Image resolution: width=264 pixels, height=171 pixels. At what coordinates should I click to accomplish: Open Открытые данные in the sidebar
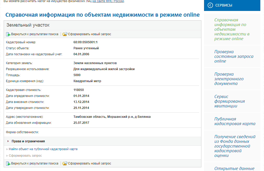point(234,168)
